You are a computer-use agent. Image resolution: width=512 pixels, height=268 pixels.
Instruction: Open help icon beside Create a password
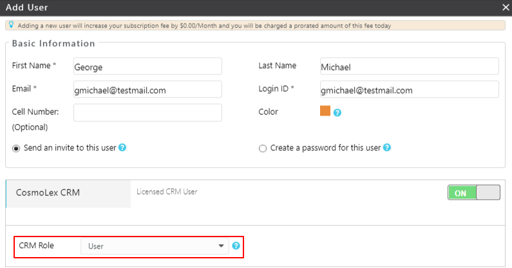pos(388,148)
